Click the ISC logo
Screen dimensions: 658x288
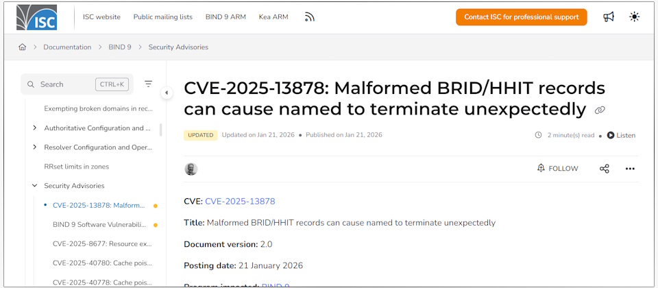point(37,17)
